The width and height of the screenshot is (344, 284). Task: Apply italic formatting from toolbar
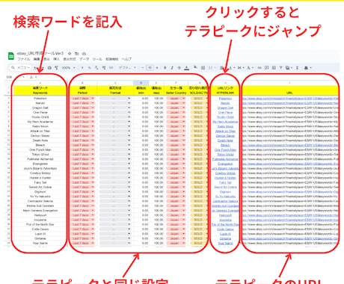pos(172,68)
